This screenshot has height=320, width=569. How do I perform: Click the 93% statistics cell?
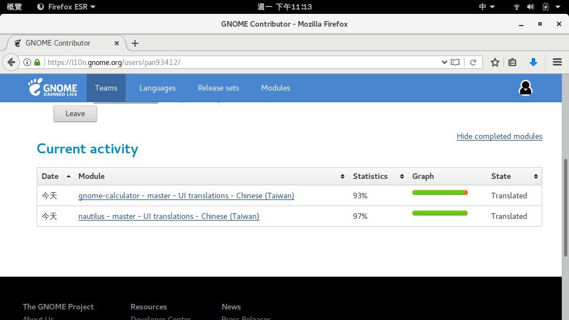coord(360,196)
